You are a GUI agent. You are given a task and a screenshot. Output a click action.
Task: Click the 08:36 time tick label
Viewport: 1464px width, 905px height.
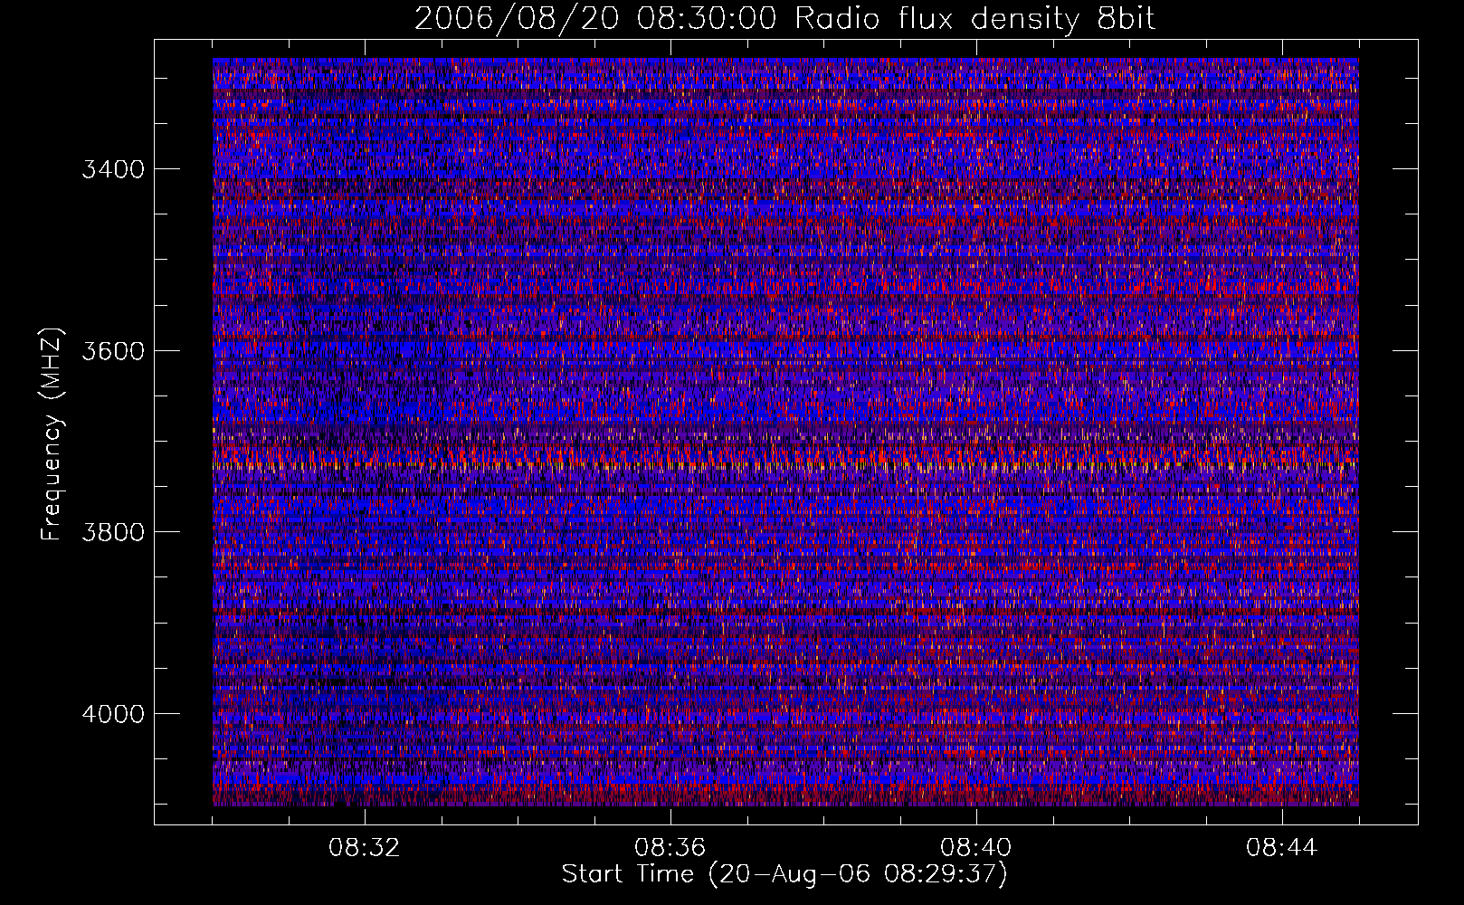[670, 848]
